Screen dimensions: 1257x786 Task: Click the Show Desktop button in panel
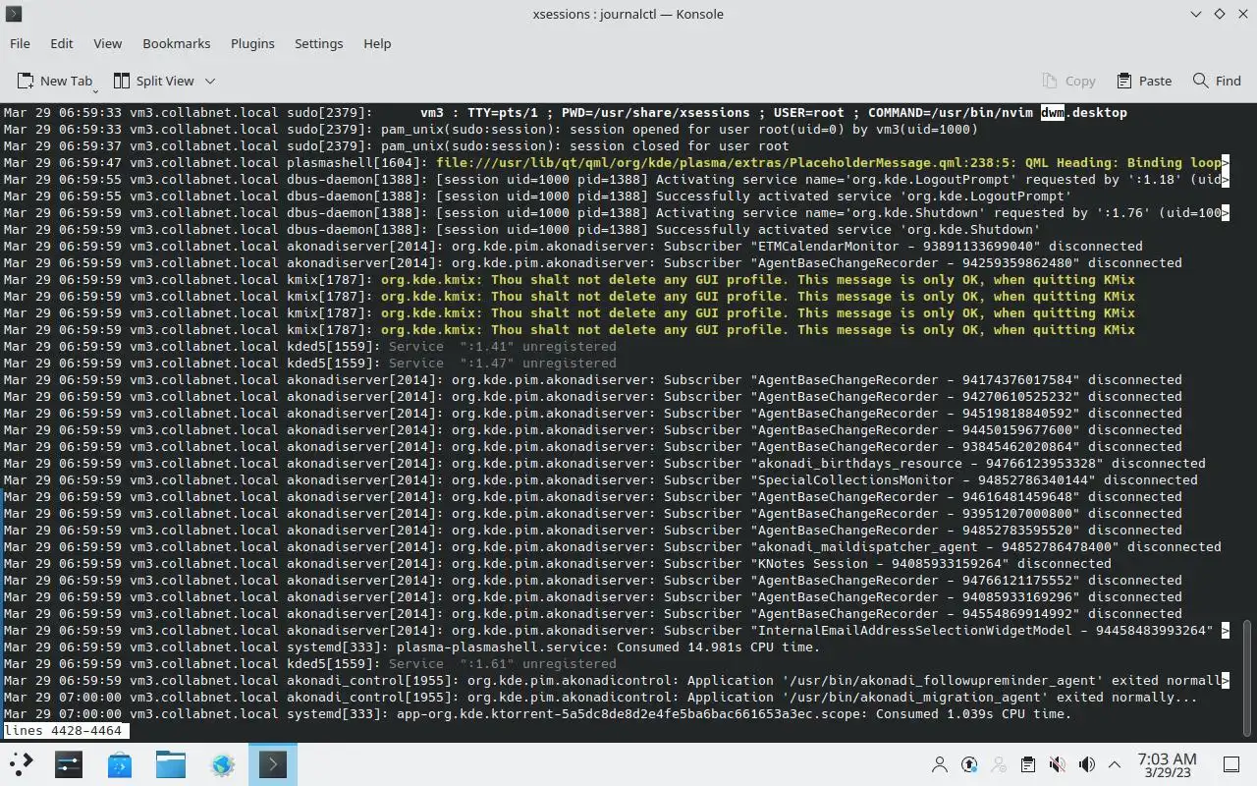(x=1231, y=764)
